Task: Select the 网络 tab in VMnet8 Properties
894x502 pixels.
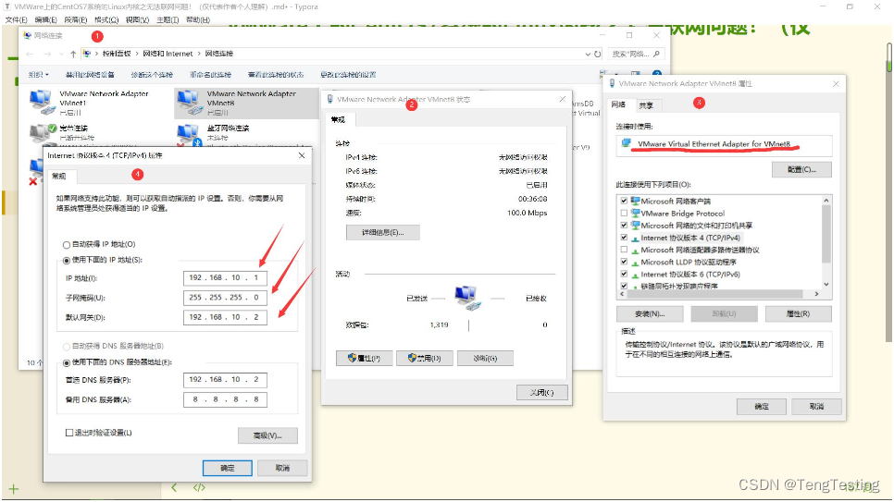Action: 618,104
